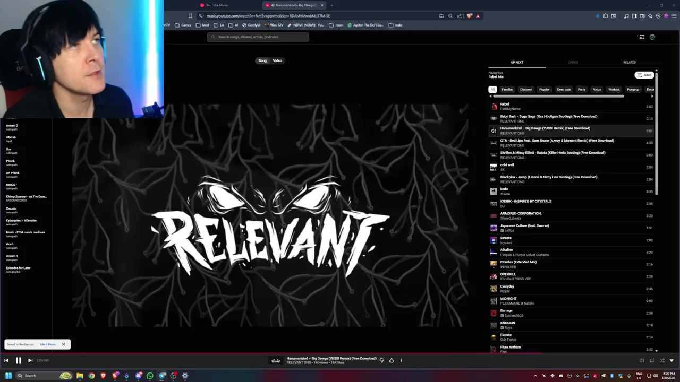The height and width of the screenshot is (382, 680).
Task: Open the Lyrics tab
Action: (x=573, y=62)
